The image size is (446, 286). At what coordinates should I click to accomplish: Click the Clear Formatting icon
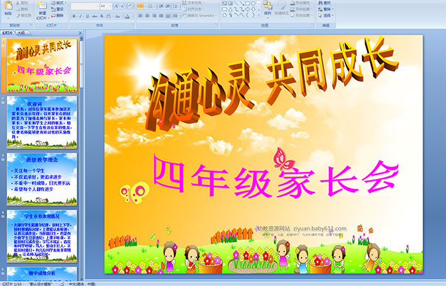tap(131, 6)
